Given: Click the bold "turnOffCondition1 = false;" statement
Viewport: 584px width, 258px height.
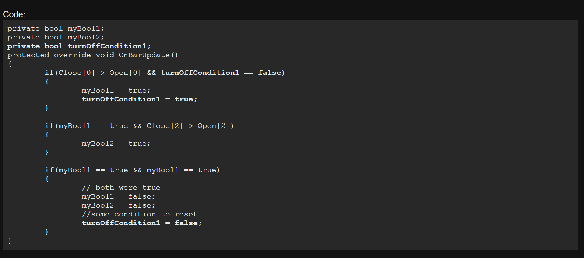Looking at the screenshot, I should point(142,223).
